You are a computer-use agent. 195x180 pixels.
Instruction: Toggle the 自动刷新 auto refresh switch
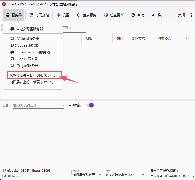[x=90, y=105]
